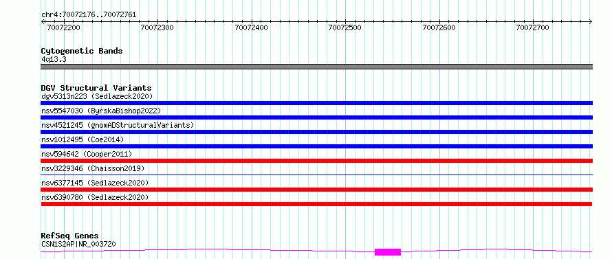Select the red bar under nsv6377145

316,190
